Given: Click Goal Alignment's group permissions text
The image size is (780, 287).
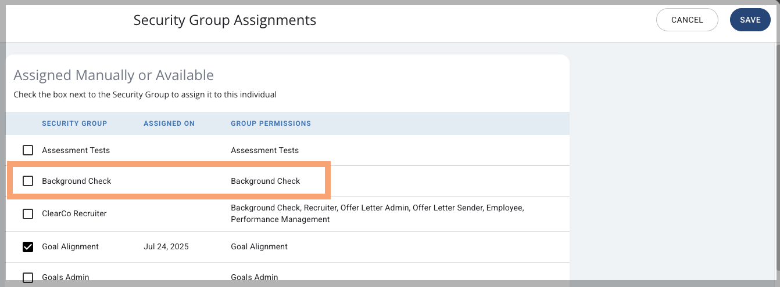Looking at the screenshot, I should (259, 246).
